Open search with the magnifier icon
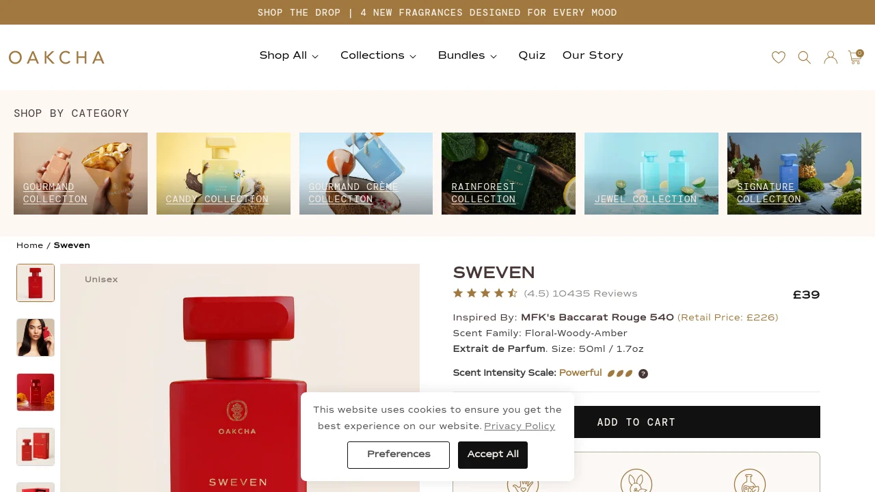The image size is (875, 492). pos(805,57)
